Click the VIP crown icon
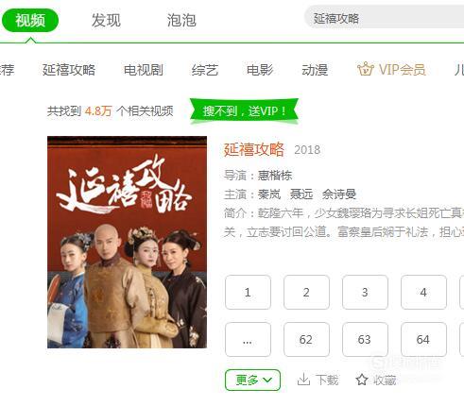Screen dimensions: 464x406 pyautogui.click(x=365, y=69)
